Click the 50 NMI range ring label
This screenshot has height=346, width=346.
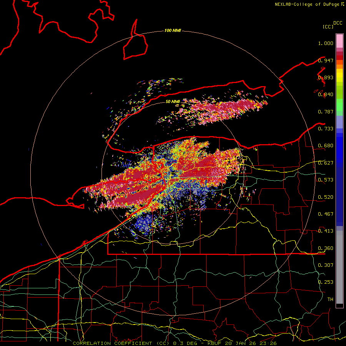tap(173, 101)
